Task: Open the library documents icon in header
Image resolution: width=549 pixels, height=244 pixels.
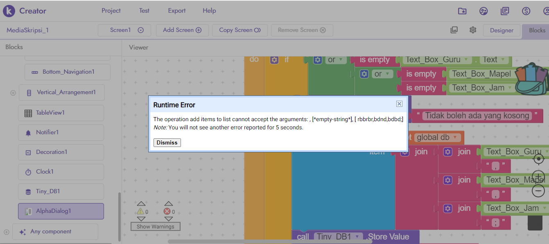Action: coord(505,11)
